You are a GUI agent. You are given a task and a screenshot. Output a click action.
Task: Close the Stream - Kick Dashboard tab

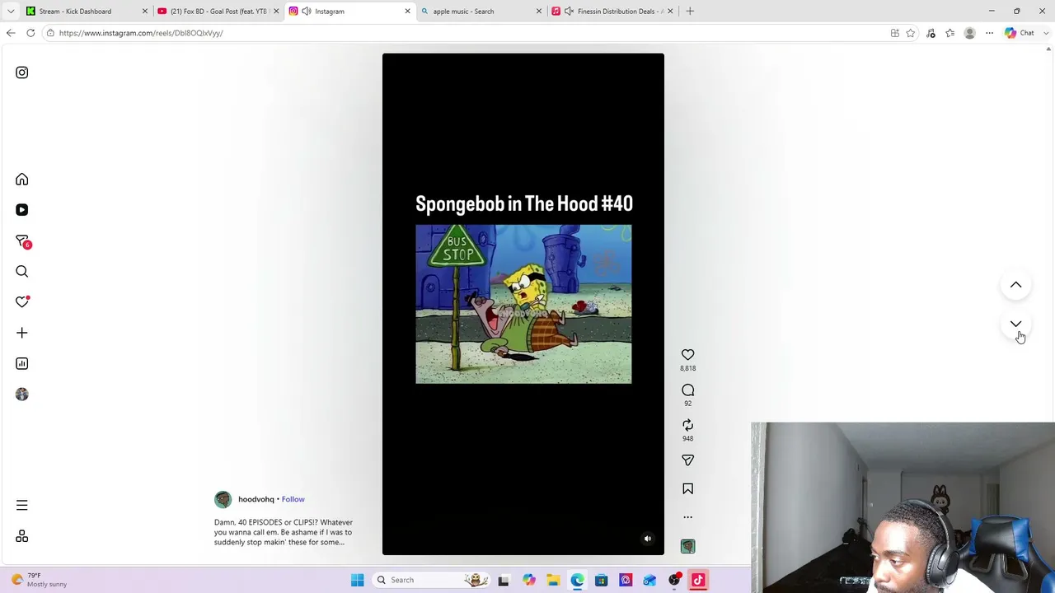(x=145, y=12)
